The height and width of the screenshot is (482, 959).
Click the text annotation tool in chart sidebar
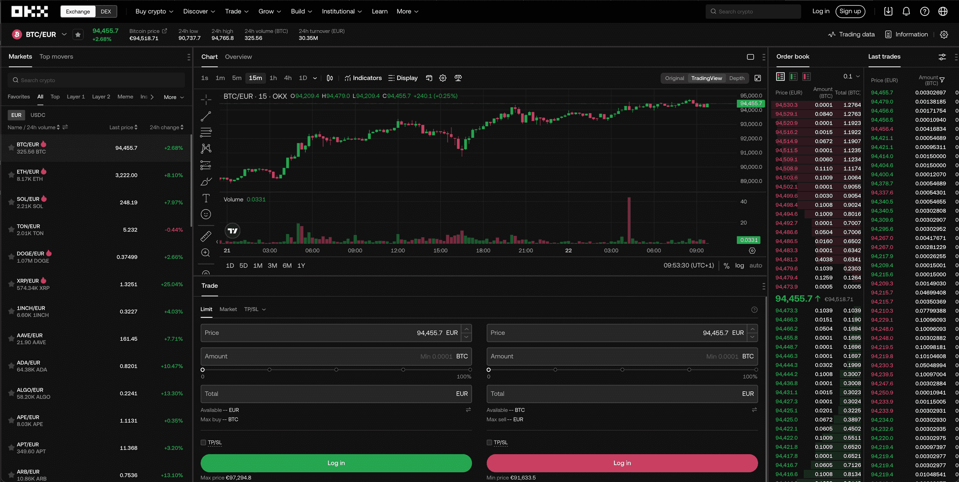click(x=206, y=198)
